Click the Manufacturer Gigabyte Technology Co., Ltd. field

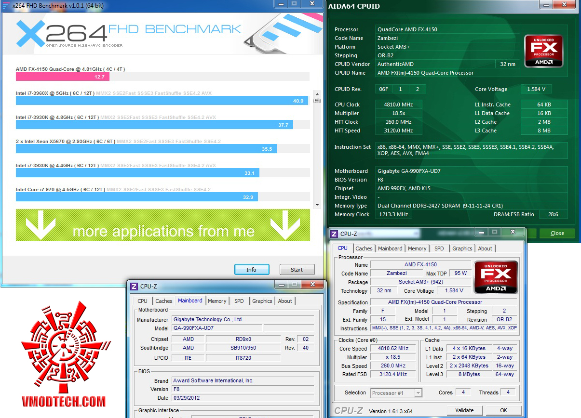click(243, 319)
